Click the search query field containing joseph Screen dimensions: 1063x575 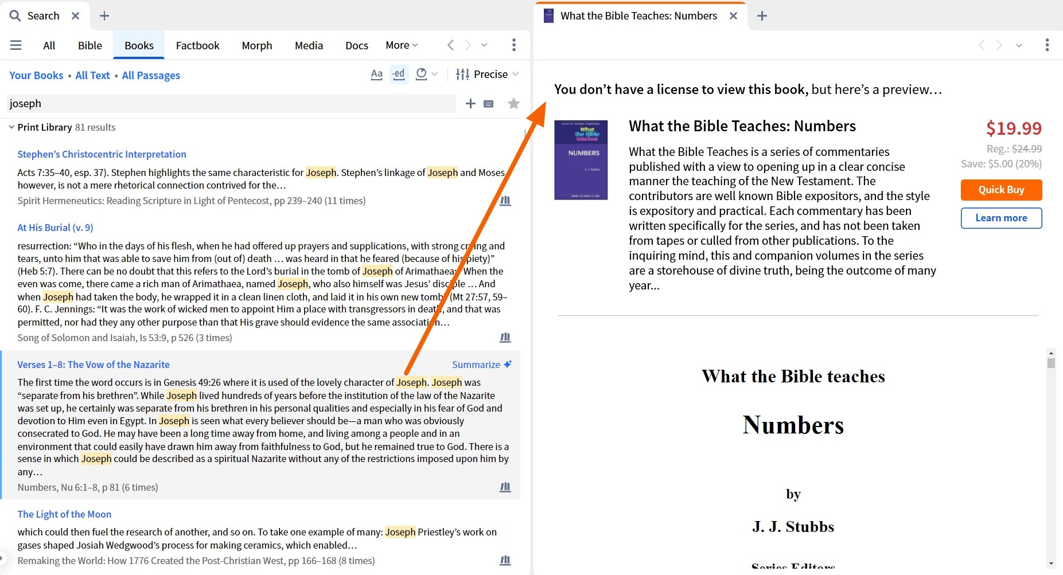click(231, 104)
